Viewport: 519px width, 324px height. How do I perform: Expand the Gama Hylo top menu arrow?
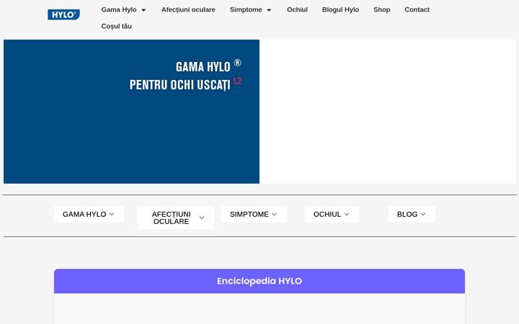(143, 10)
